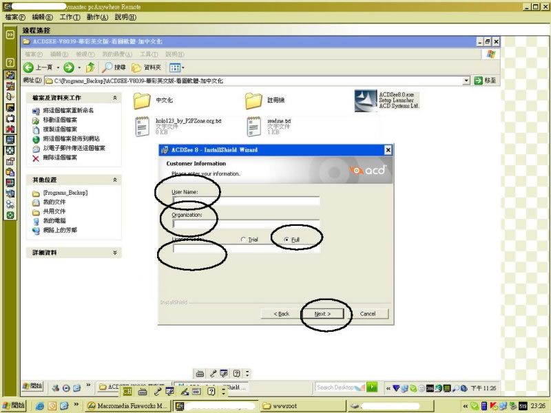551x413 pixels.
Task: Focus the Search Desktop box
Action: click(340, 388)
